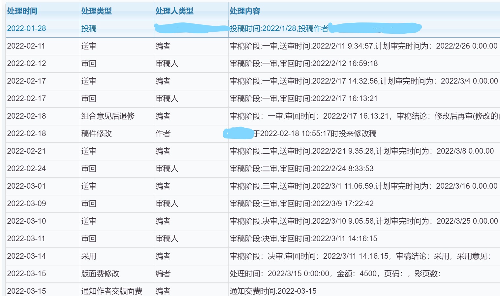Select the 2022-02-11 date cell
The width and height of the screenshot is (500, 296).
(26, 46)
